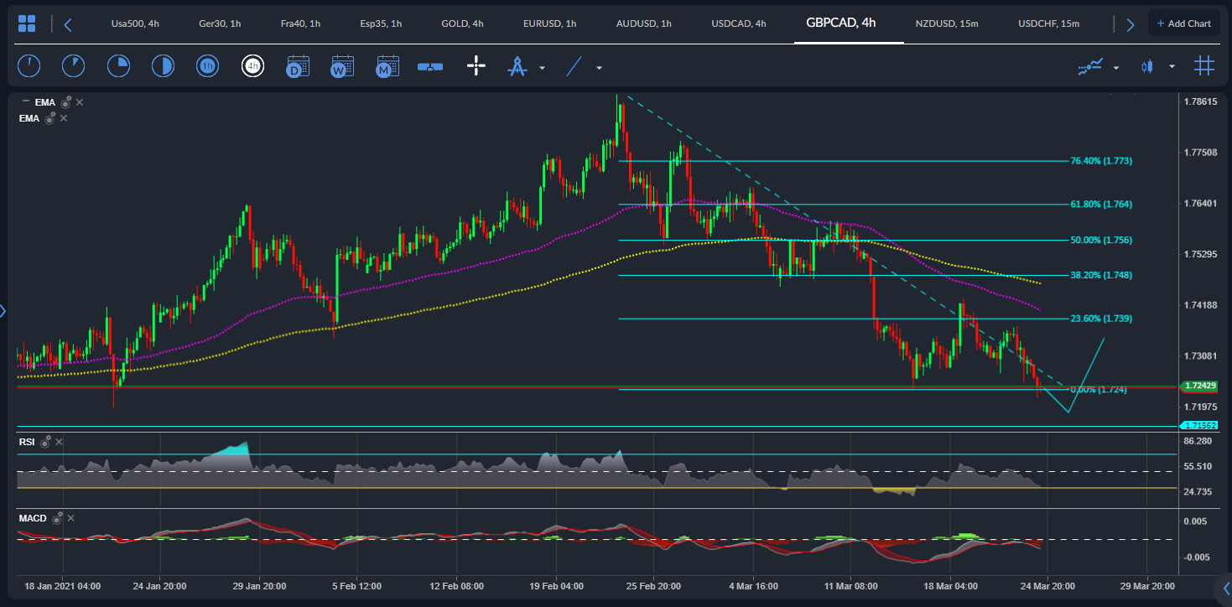The image size is (1232, 607).
Task: Click the MACD 0.005 scale value
Action: coord(1195,521)
